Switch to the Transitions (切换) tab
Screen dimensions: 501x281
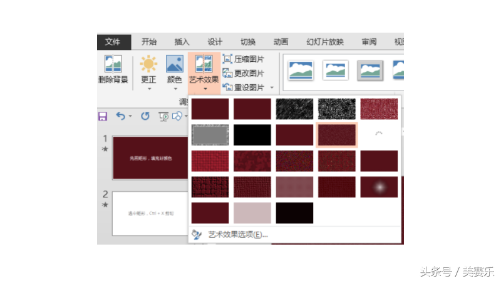point(248,42)
